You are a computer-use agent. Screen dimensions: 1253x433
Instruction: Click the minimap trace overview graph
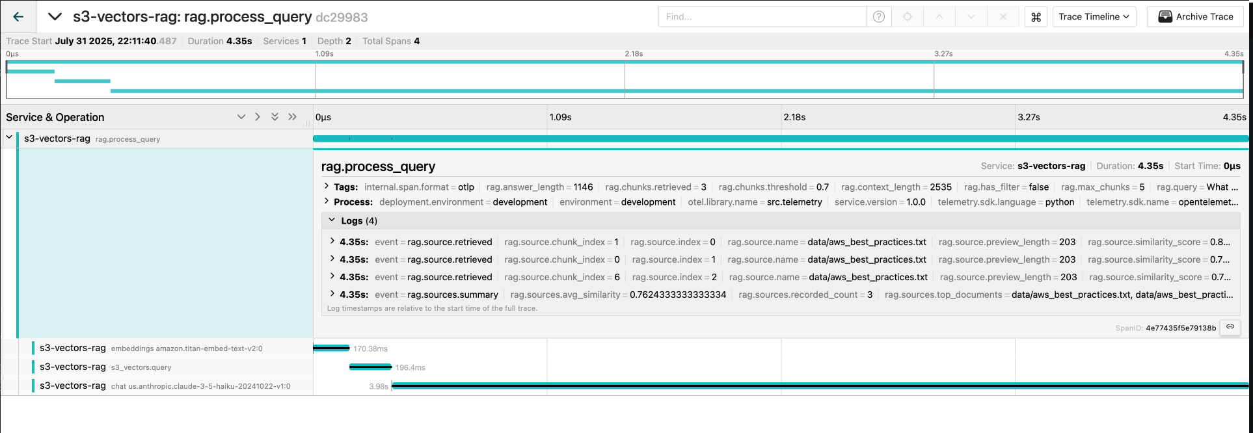[x=625, y=79]
